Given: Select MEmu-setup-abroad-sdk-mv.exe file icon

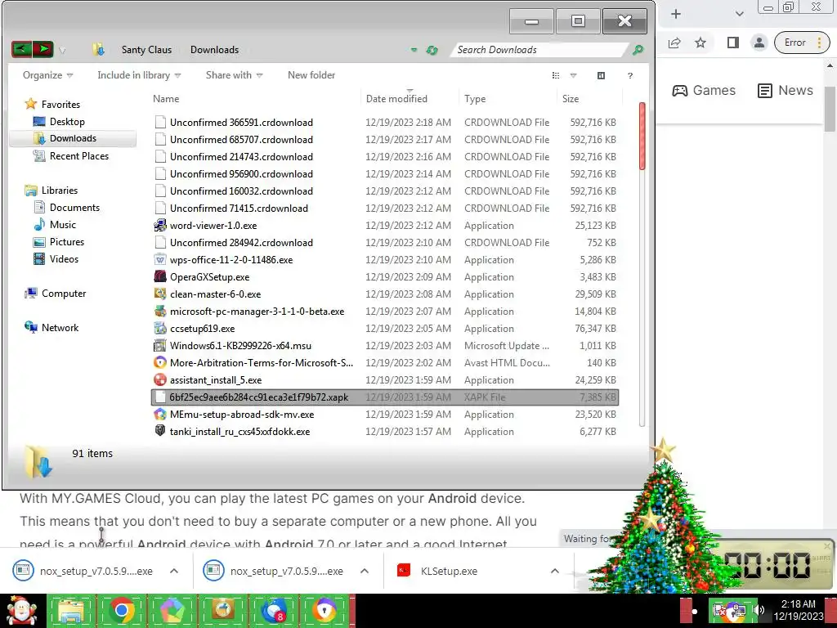Looking at the screenshot, I should 159,414.
